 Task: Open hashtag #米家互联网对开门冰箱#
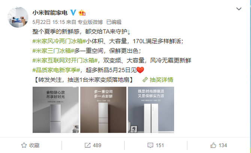[x=65, y=60]
